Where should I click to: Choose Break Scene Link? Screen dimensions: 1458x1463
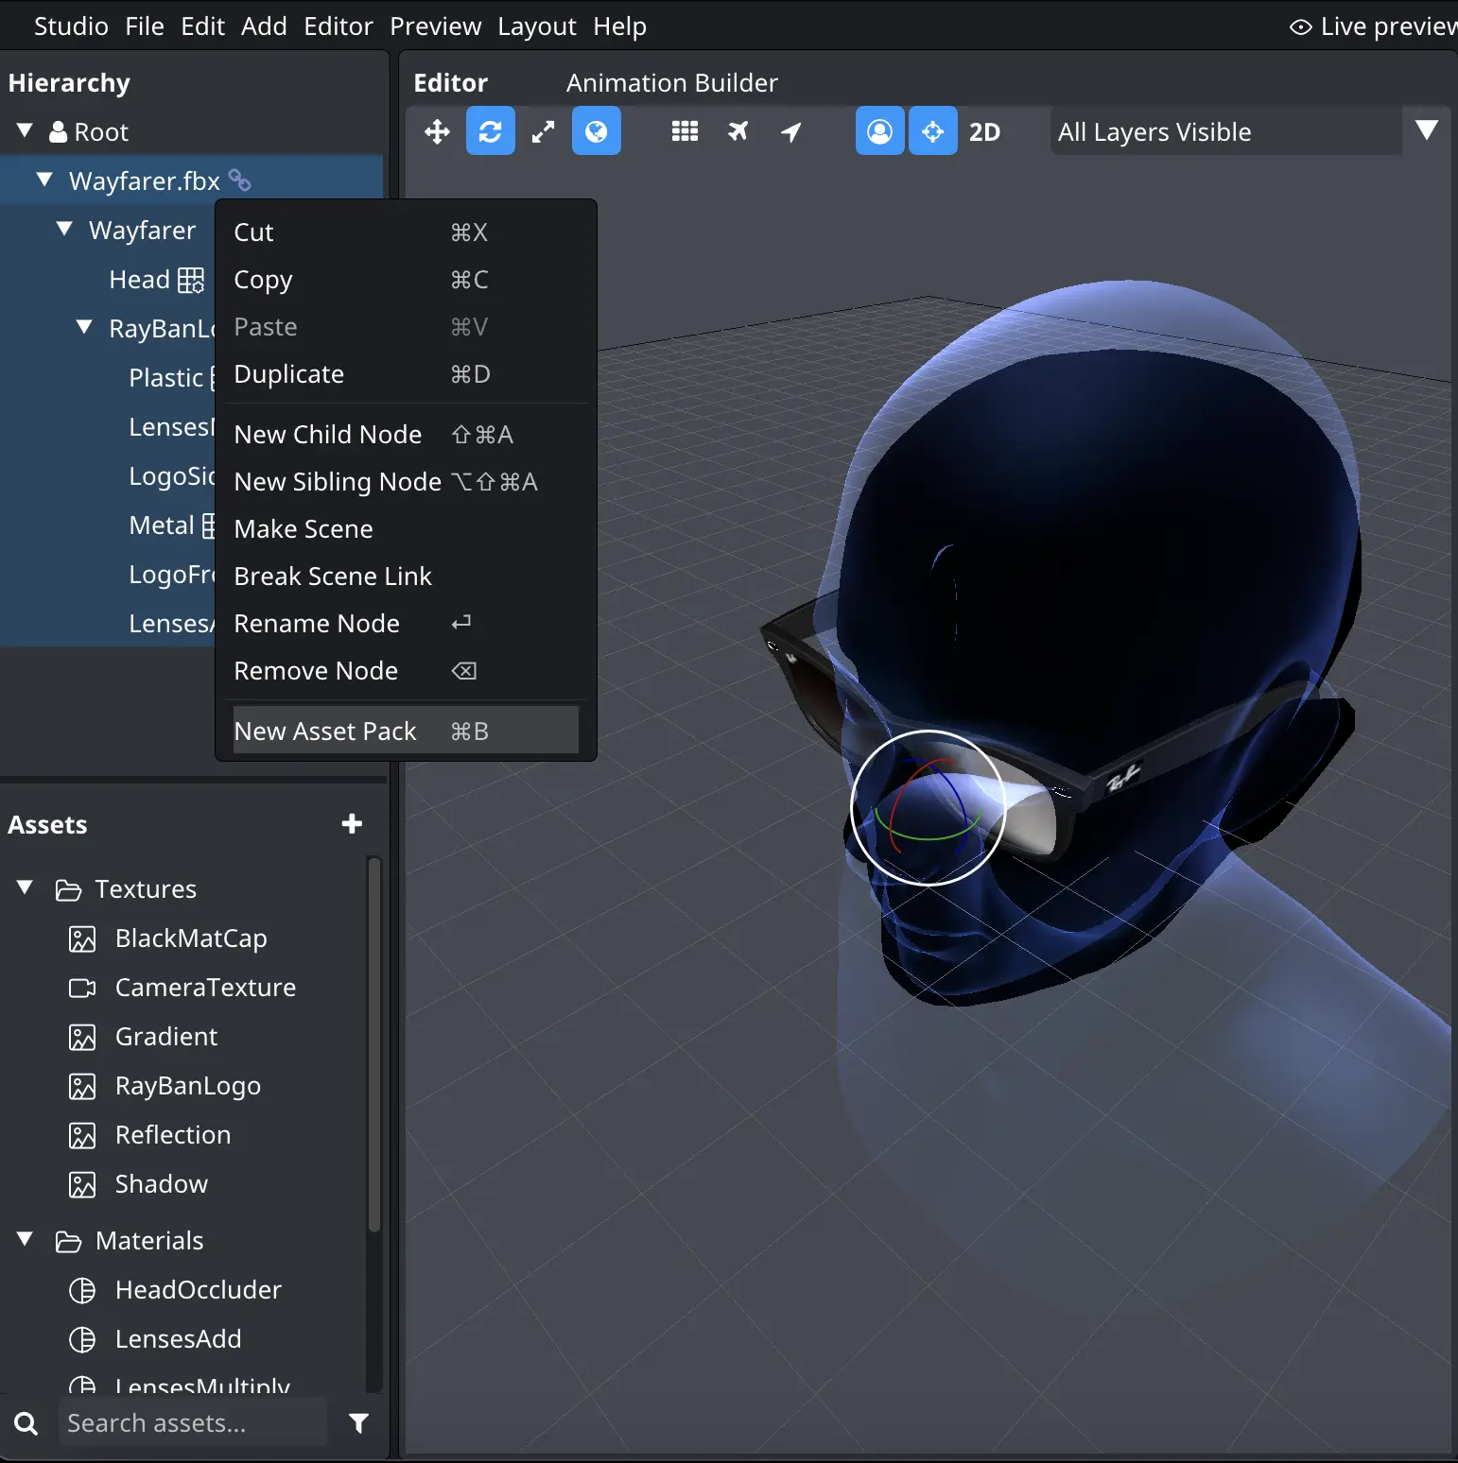pyautogui.click(x=406, y=577)
